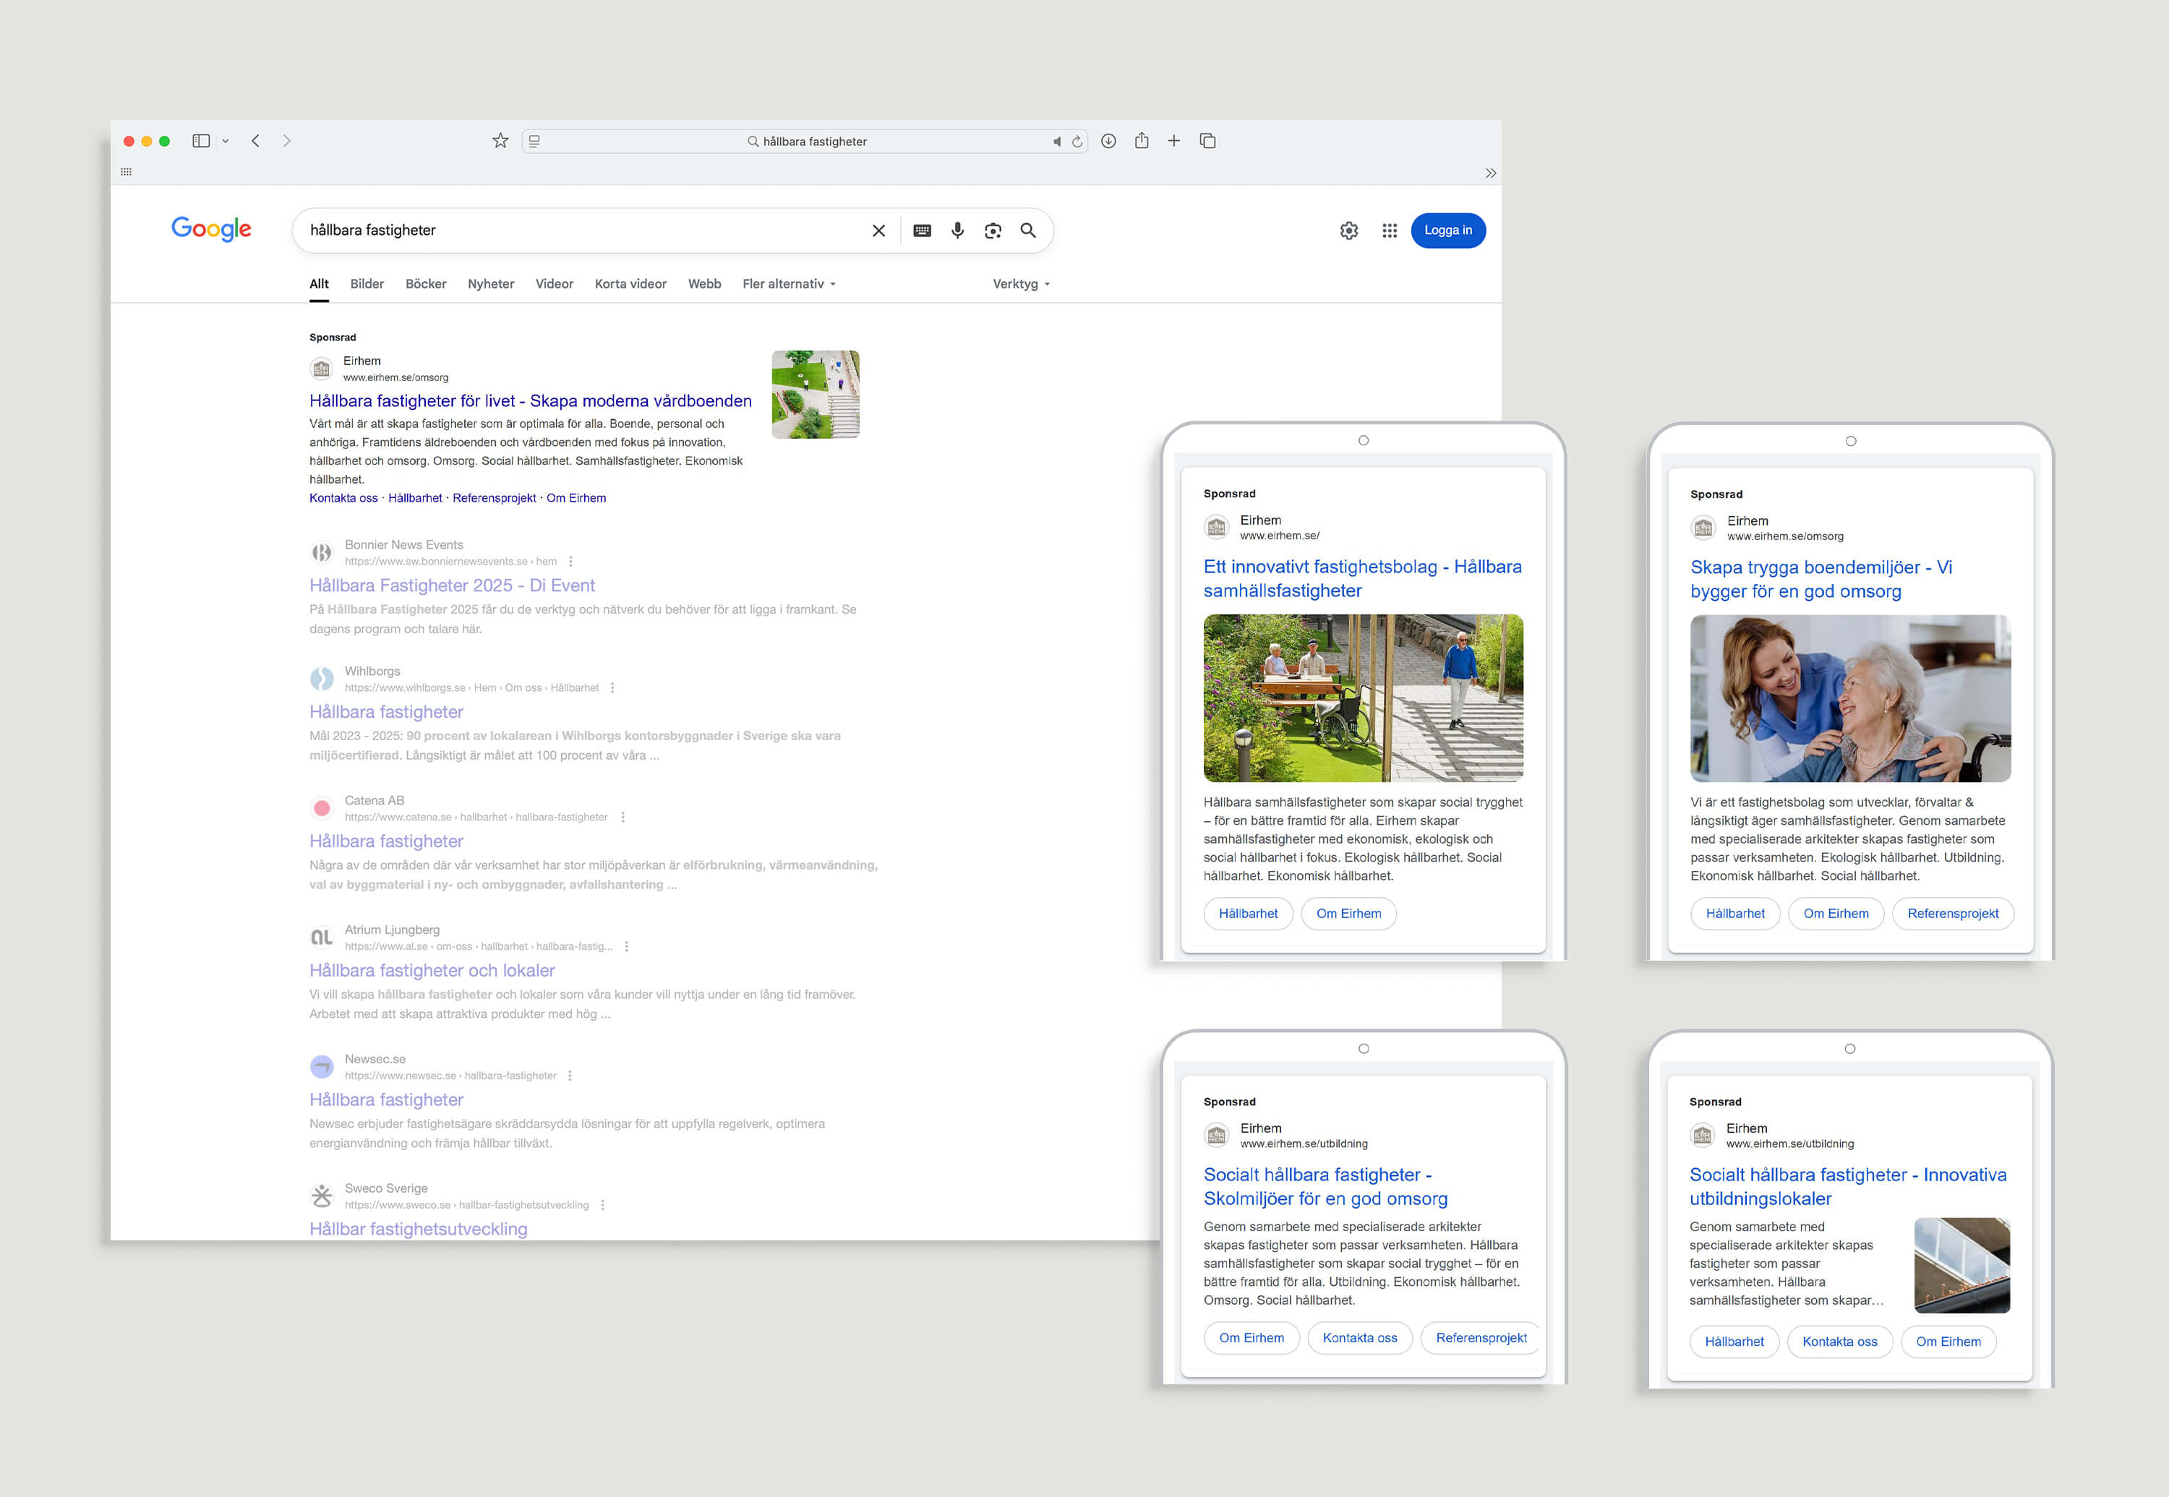
Task: Click the voice search microphone icon
Action: 957,231
